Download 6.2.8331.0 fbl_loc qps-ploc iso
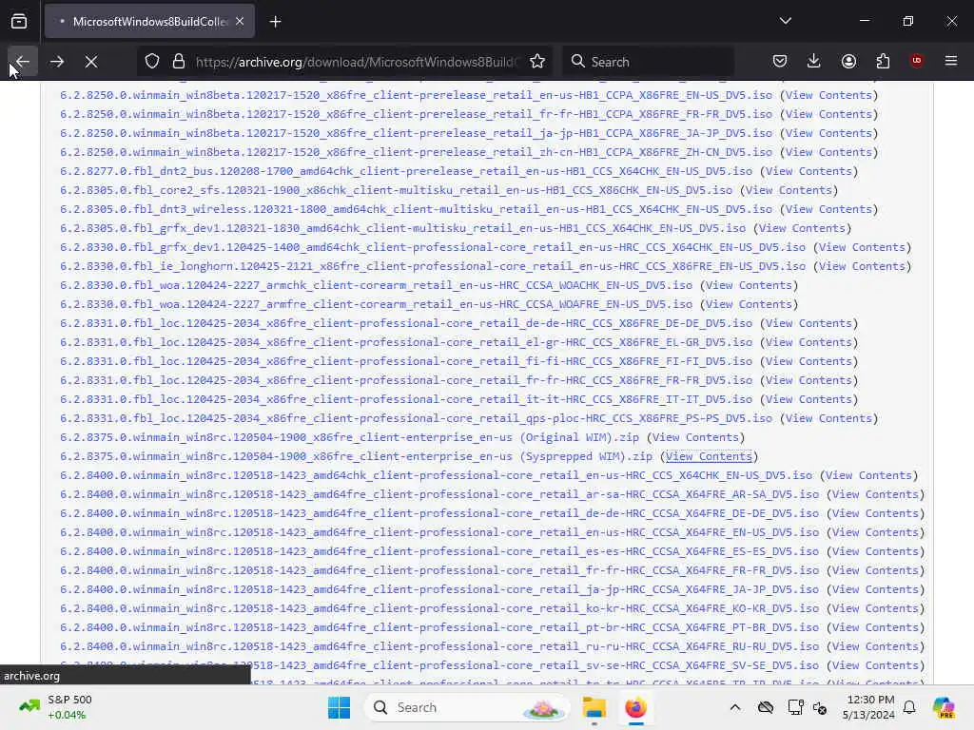This screenshot has width=974, height=730. tap(417, 418)
